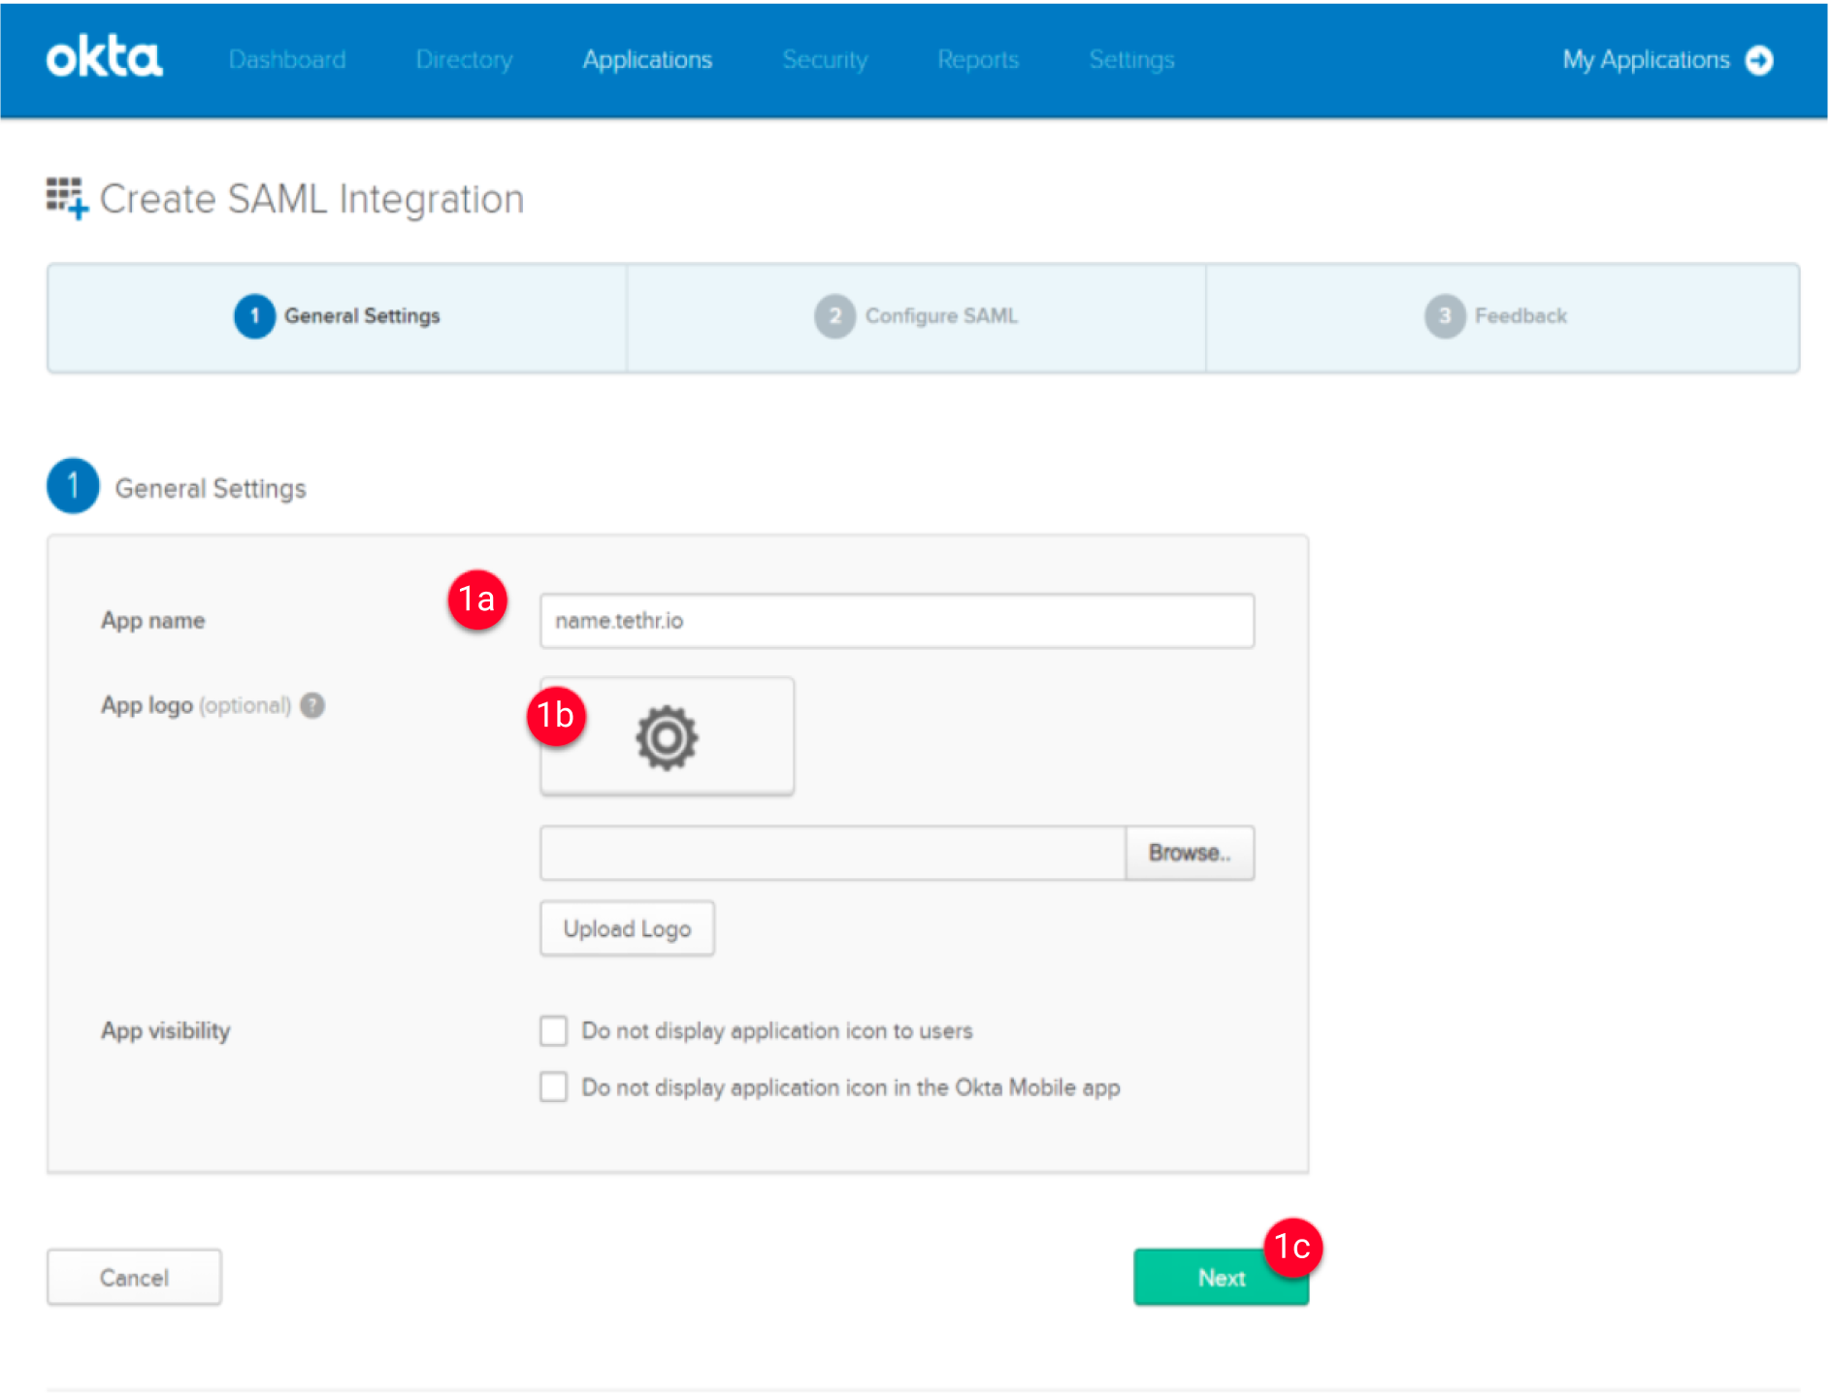Screen dimensions: 1831x1395
Task: Click the step 2 Configure SAML circle icon
Action: pyautogui.click(x=833, y=315)
